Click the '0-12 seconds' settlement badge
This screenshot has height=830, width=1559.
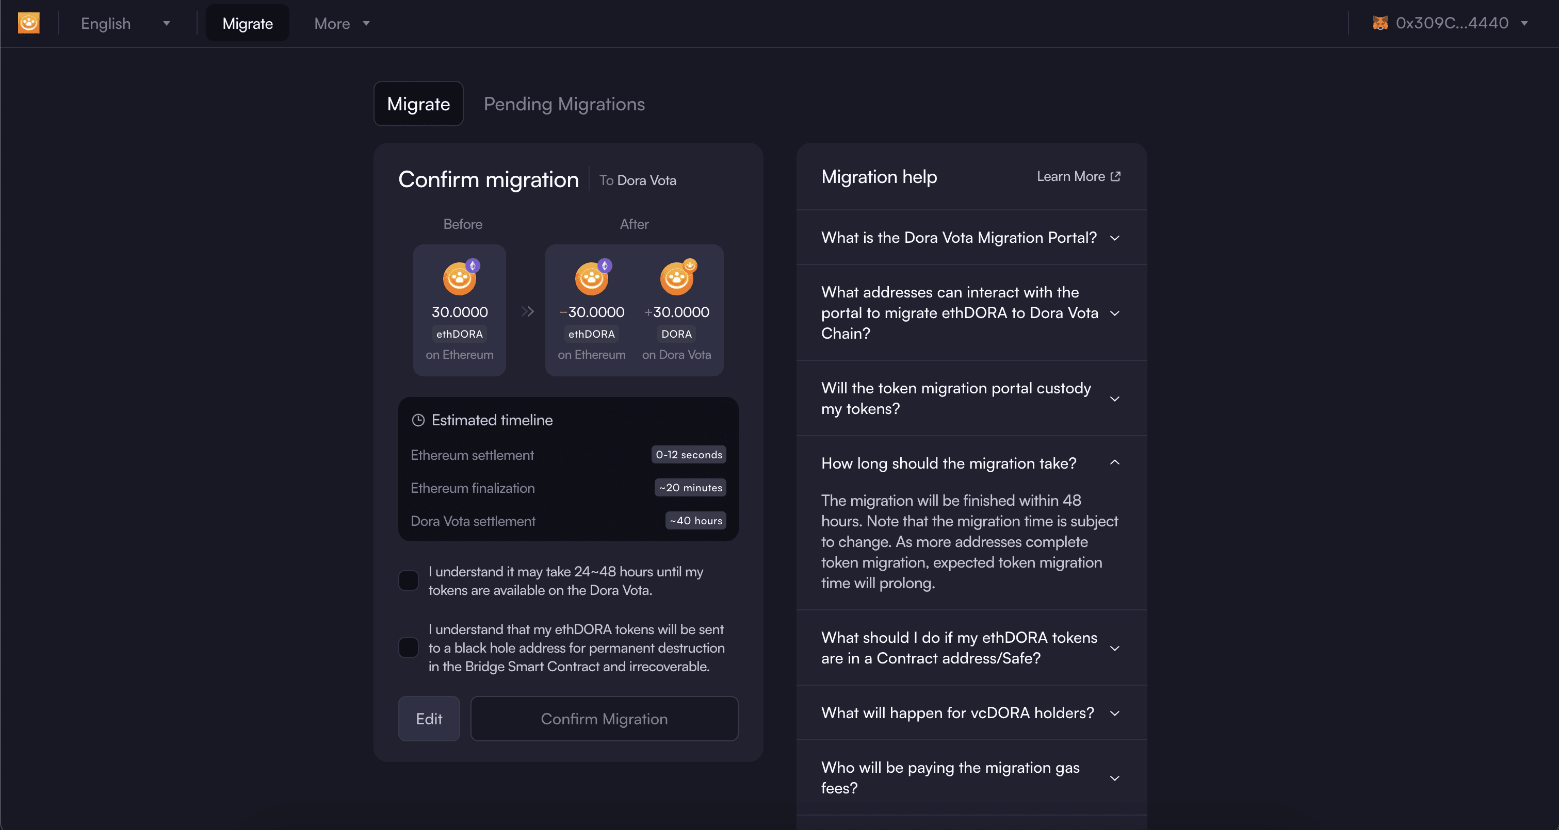(x=689, y=454)
